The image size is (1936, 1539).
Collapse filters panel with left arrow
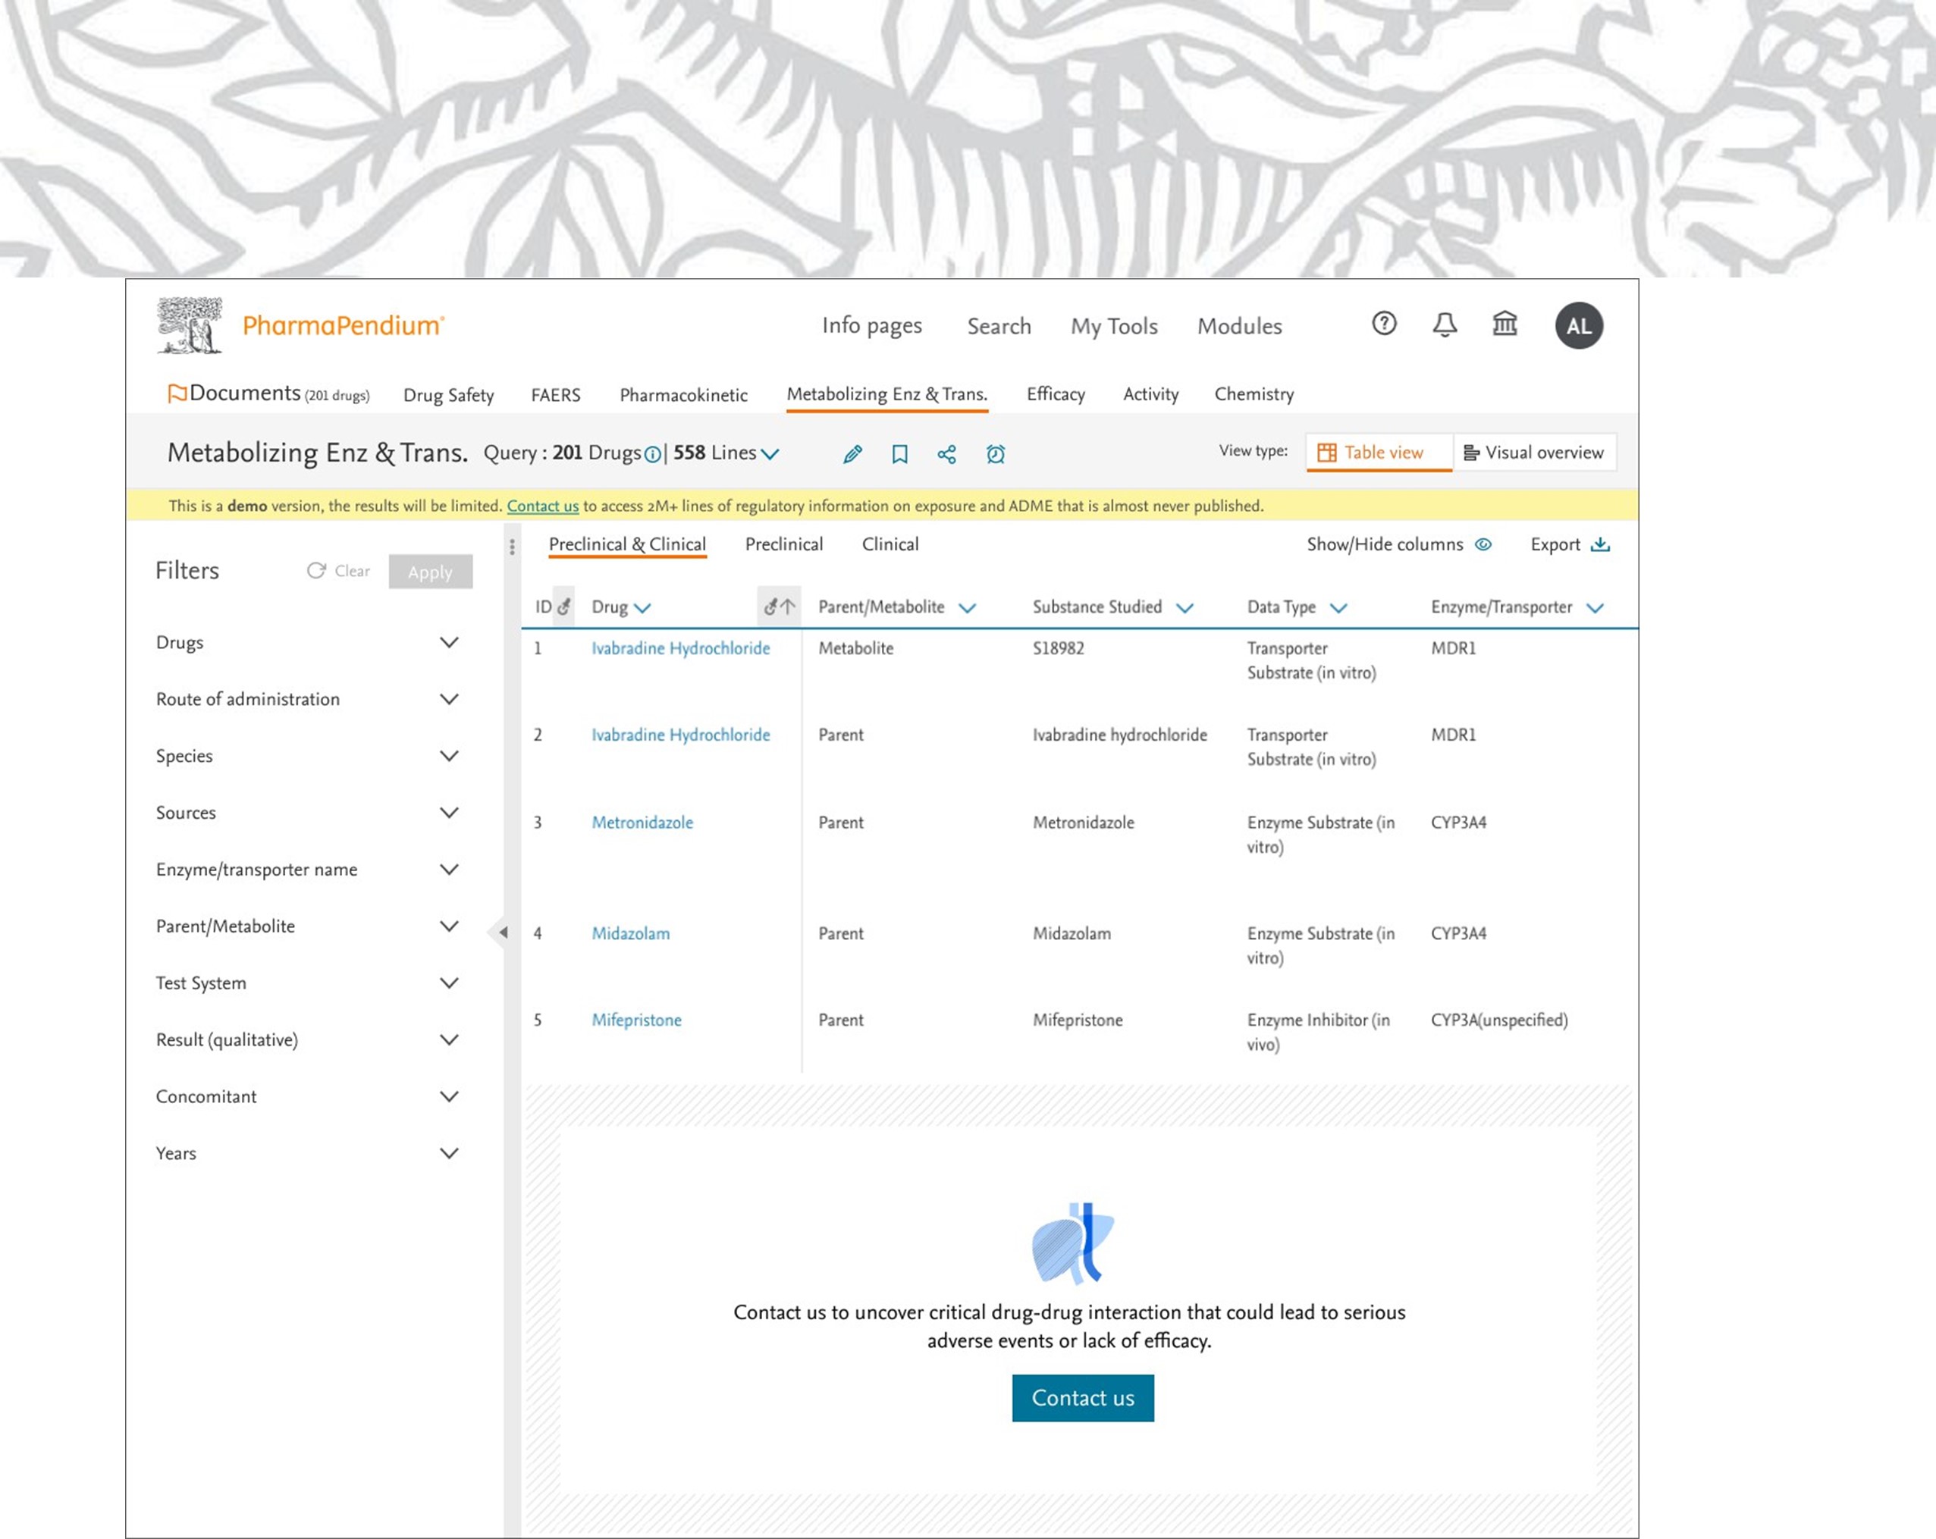tap(503, 932)
